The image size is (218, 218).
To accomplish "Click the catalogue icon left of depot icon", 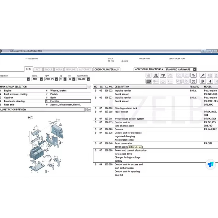I will [x=179, y=75].
